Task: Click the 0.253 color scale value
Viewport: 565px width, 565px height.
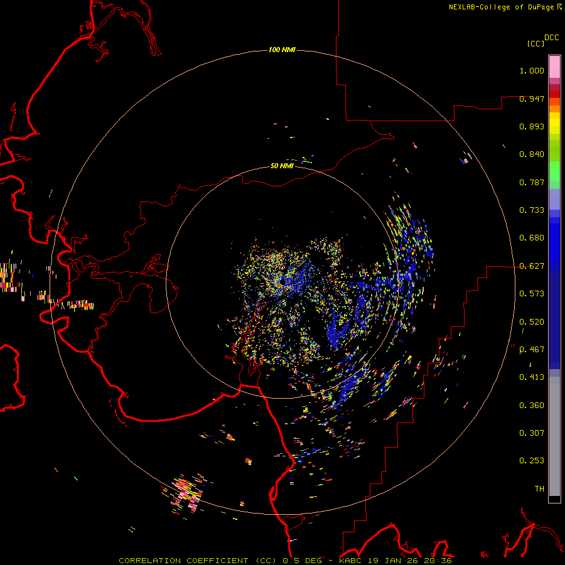Action: pyautogui.click(x=532, y=461)
